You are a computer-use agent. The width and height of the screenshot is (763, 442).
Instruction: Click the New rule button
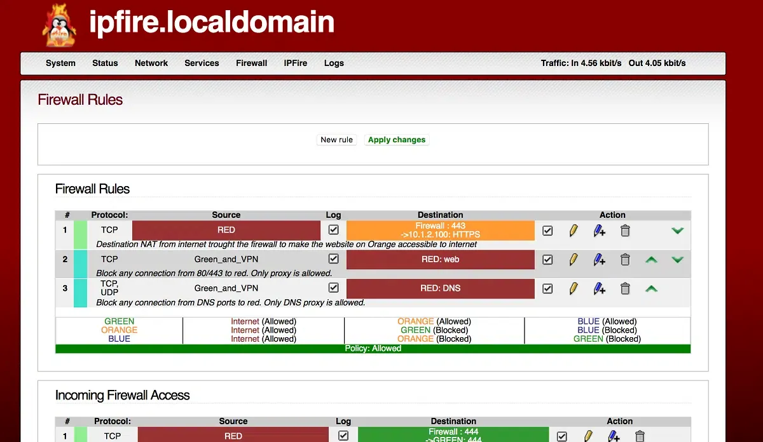[x=337, y=140]
